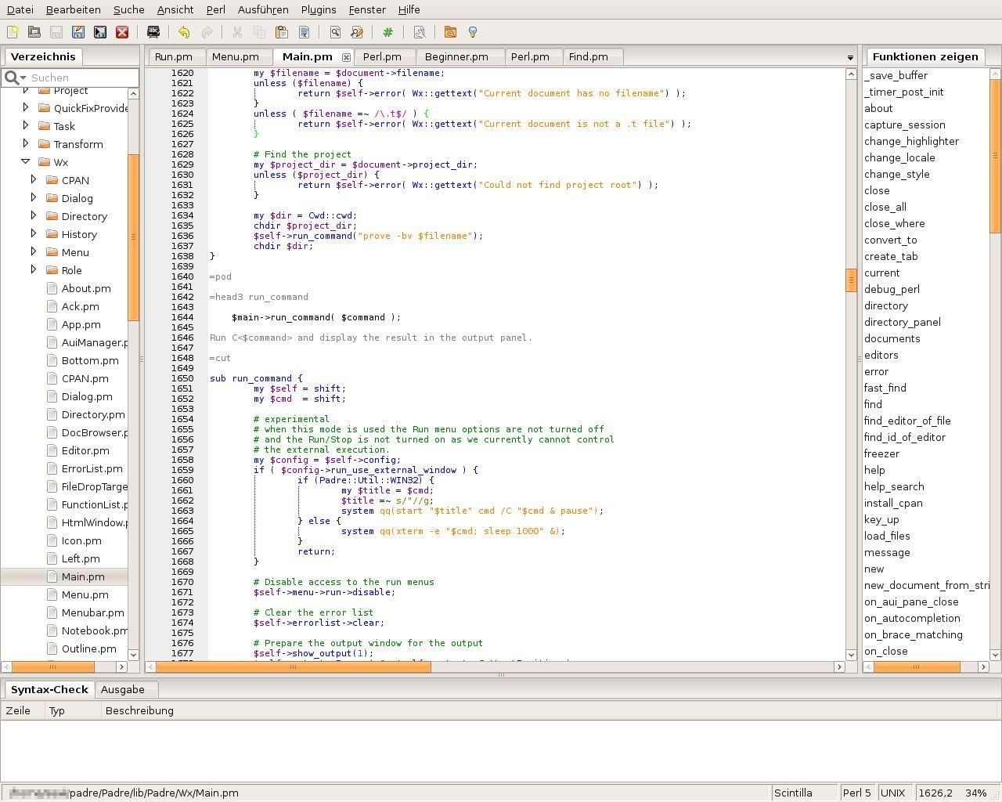Expand the Task folder node
The image size is (1002, 802).
(x=26, y=125)
